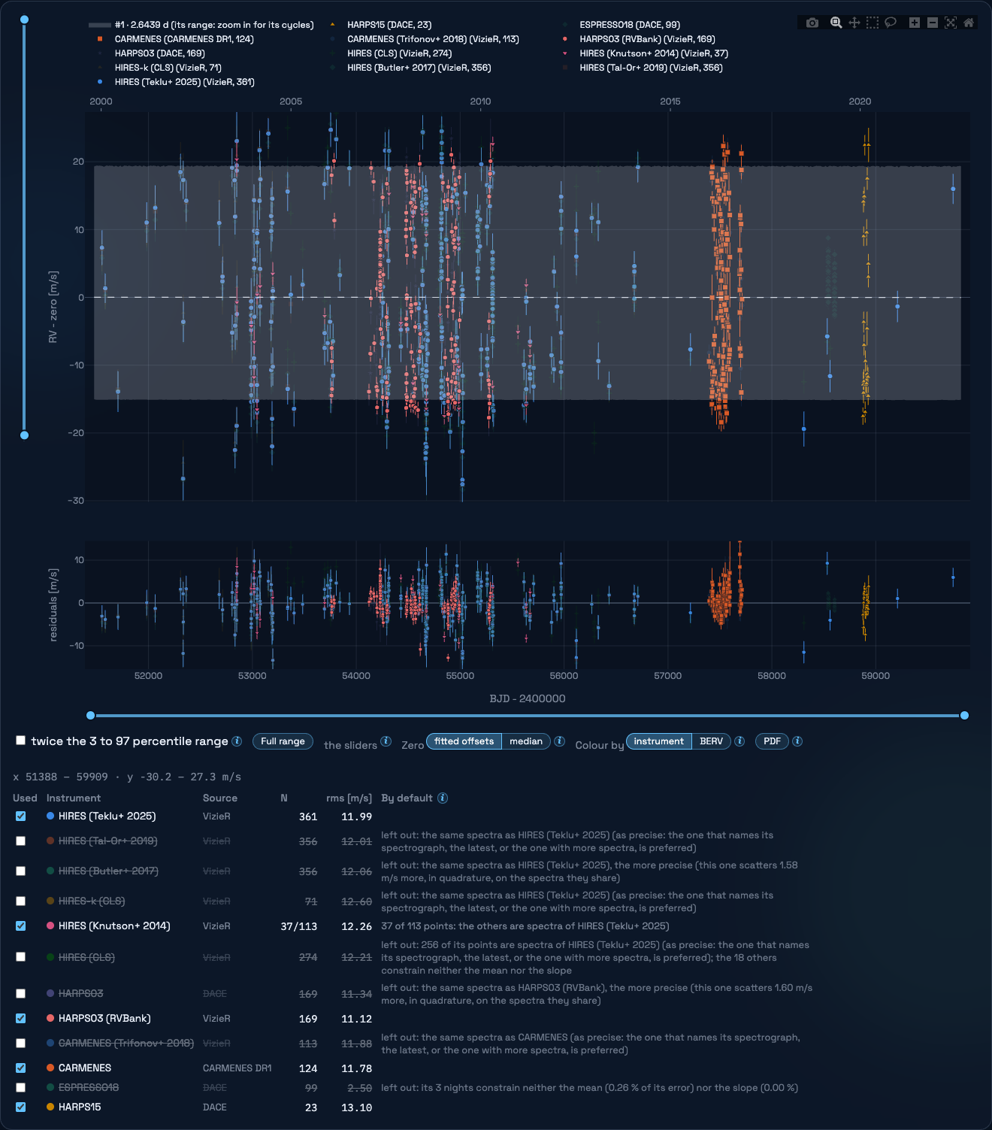Switch Zero to 'fitted offsets'
Image resolution: width=992 pixels, height=1130 pixels.
pyautogui.click(x=464, y=741)
